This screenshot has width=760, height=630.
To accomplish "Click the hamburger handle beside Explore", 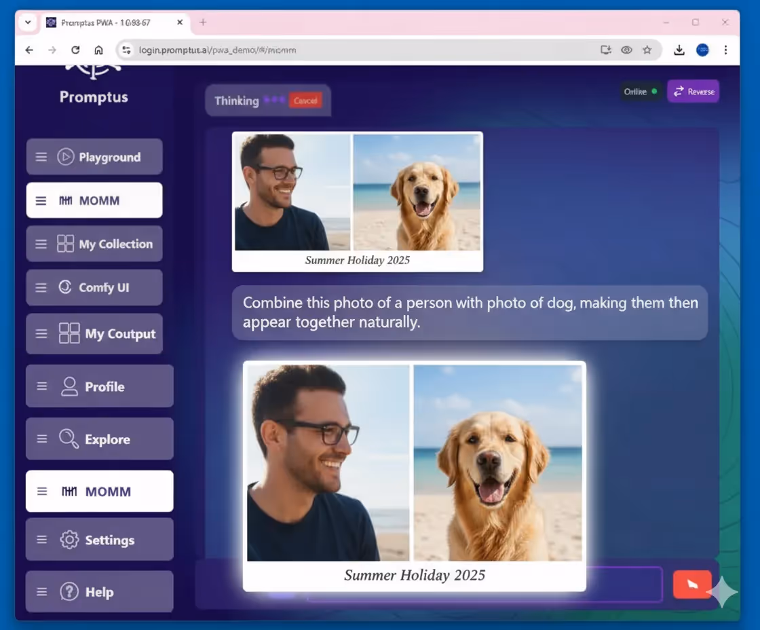I will (x=42, y=439).
